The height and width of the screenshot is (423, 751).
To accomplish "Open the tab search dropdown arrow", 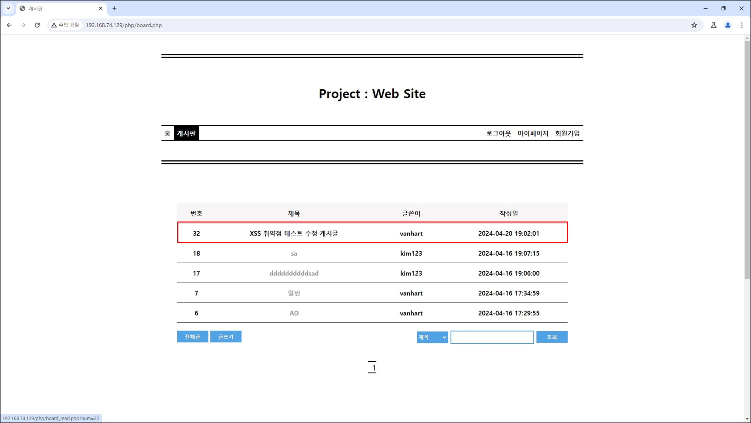I will pyautogui.click(x=8, y=8).
